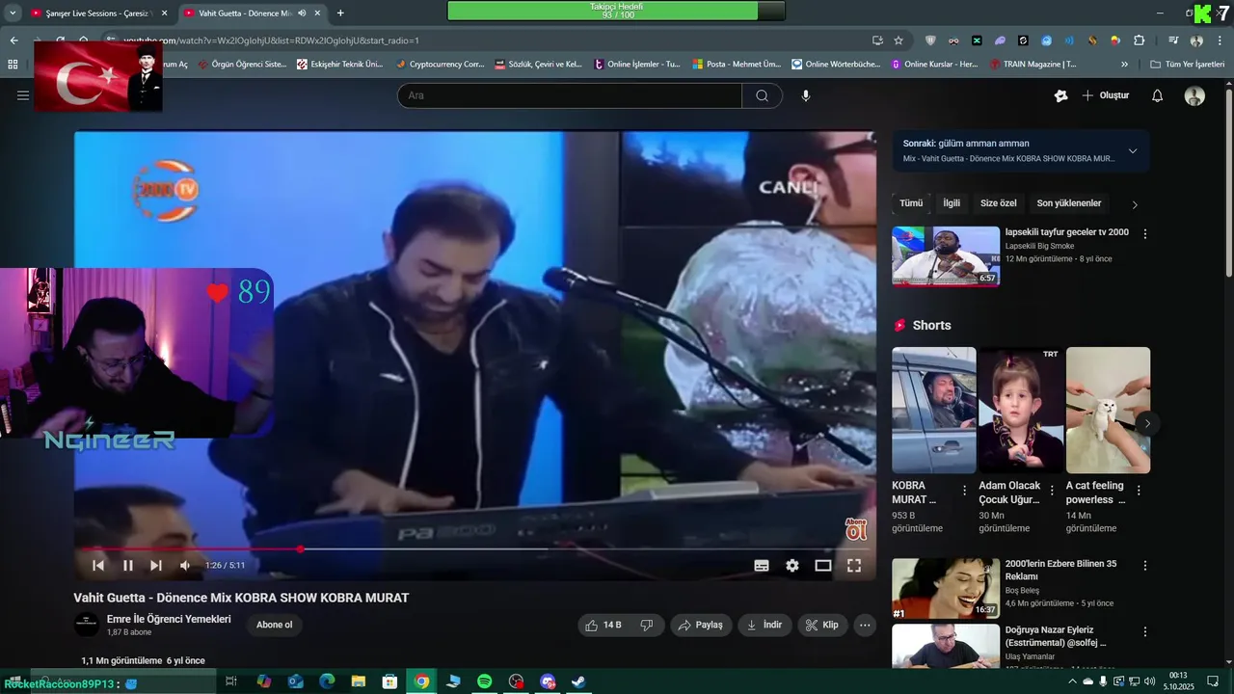The width and height of the screenshot is (1234, 694).
Task: Open Tüm Yer İşaretleri bookmarks folder
Action: tap(1188, 65)
